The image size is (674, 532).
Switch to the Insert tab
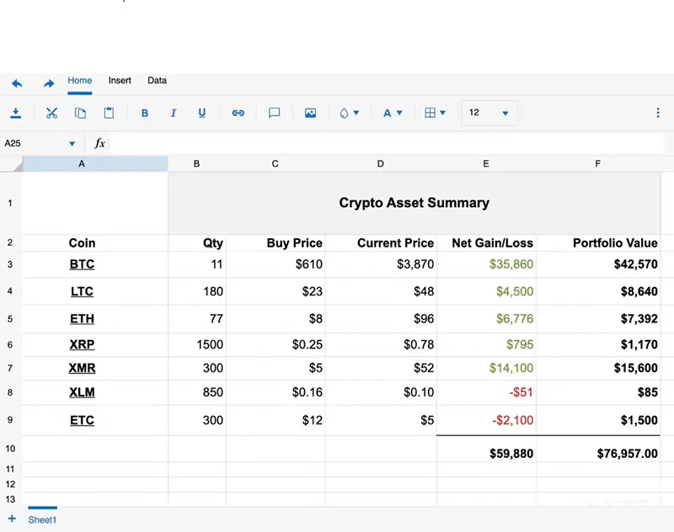pos(120,81)
